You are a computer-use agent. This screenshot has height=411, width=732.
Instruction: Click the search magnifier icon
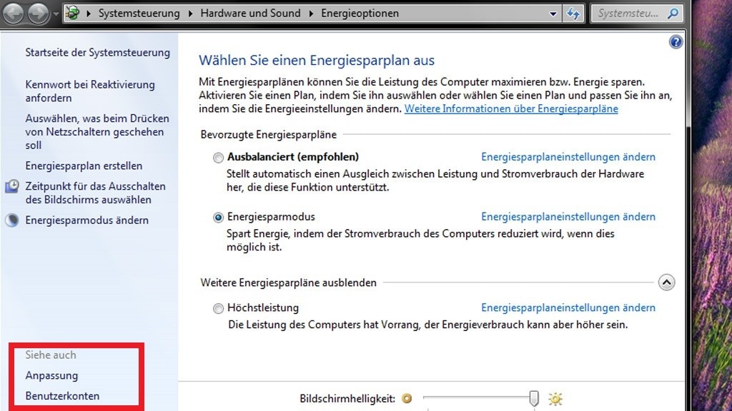(x=672, y=14)
